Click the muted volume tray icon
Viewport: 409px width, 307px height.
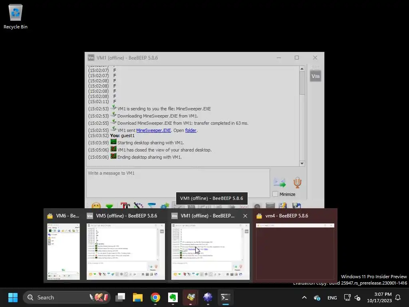pyautogui.click(x=357, y=297)
